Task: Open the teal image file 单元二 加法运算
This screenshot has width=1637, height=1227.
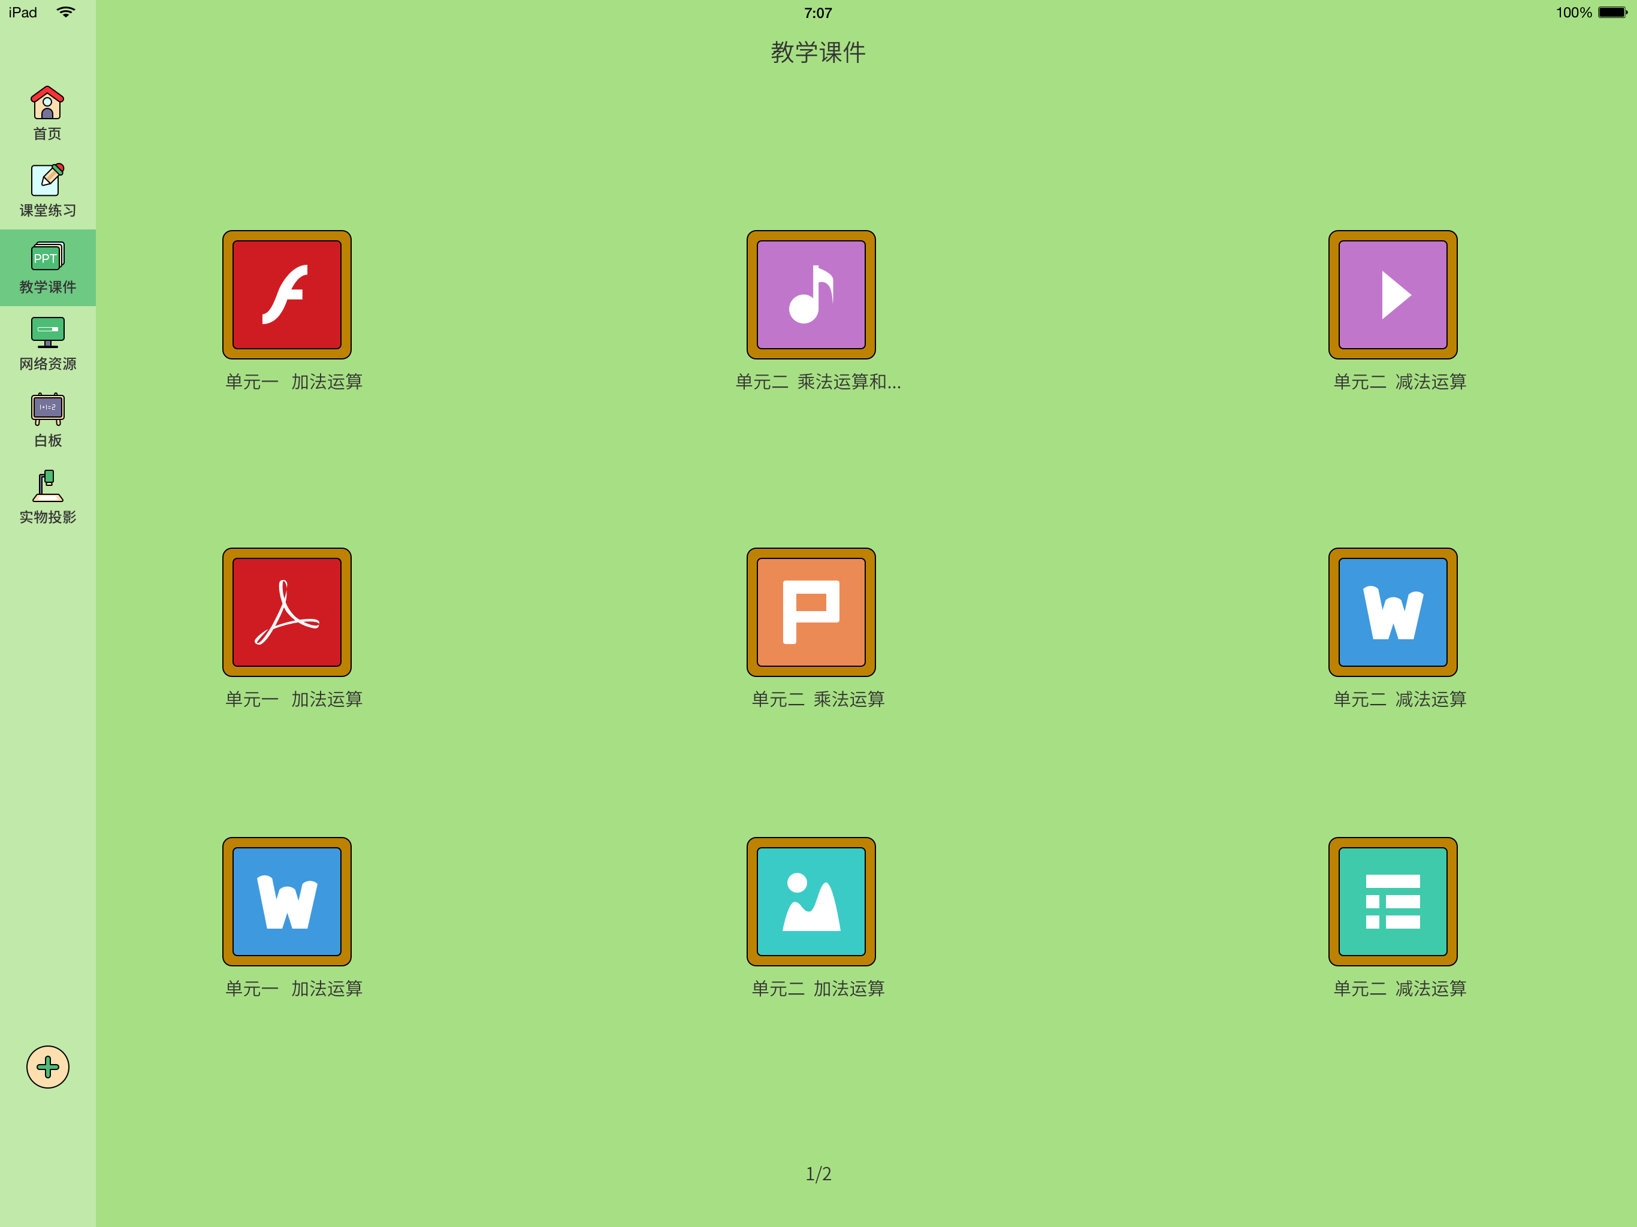Action: pos(811,902)
